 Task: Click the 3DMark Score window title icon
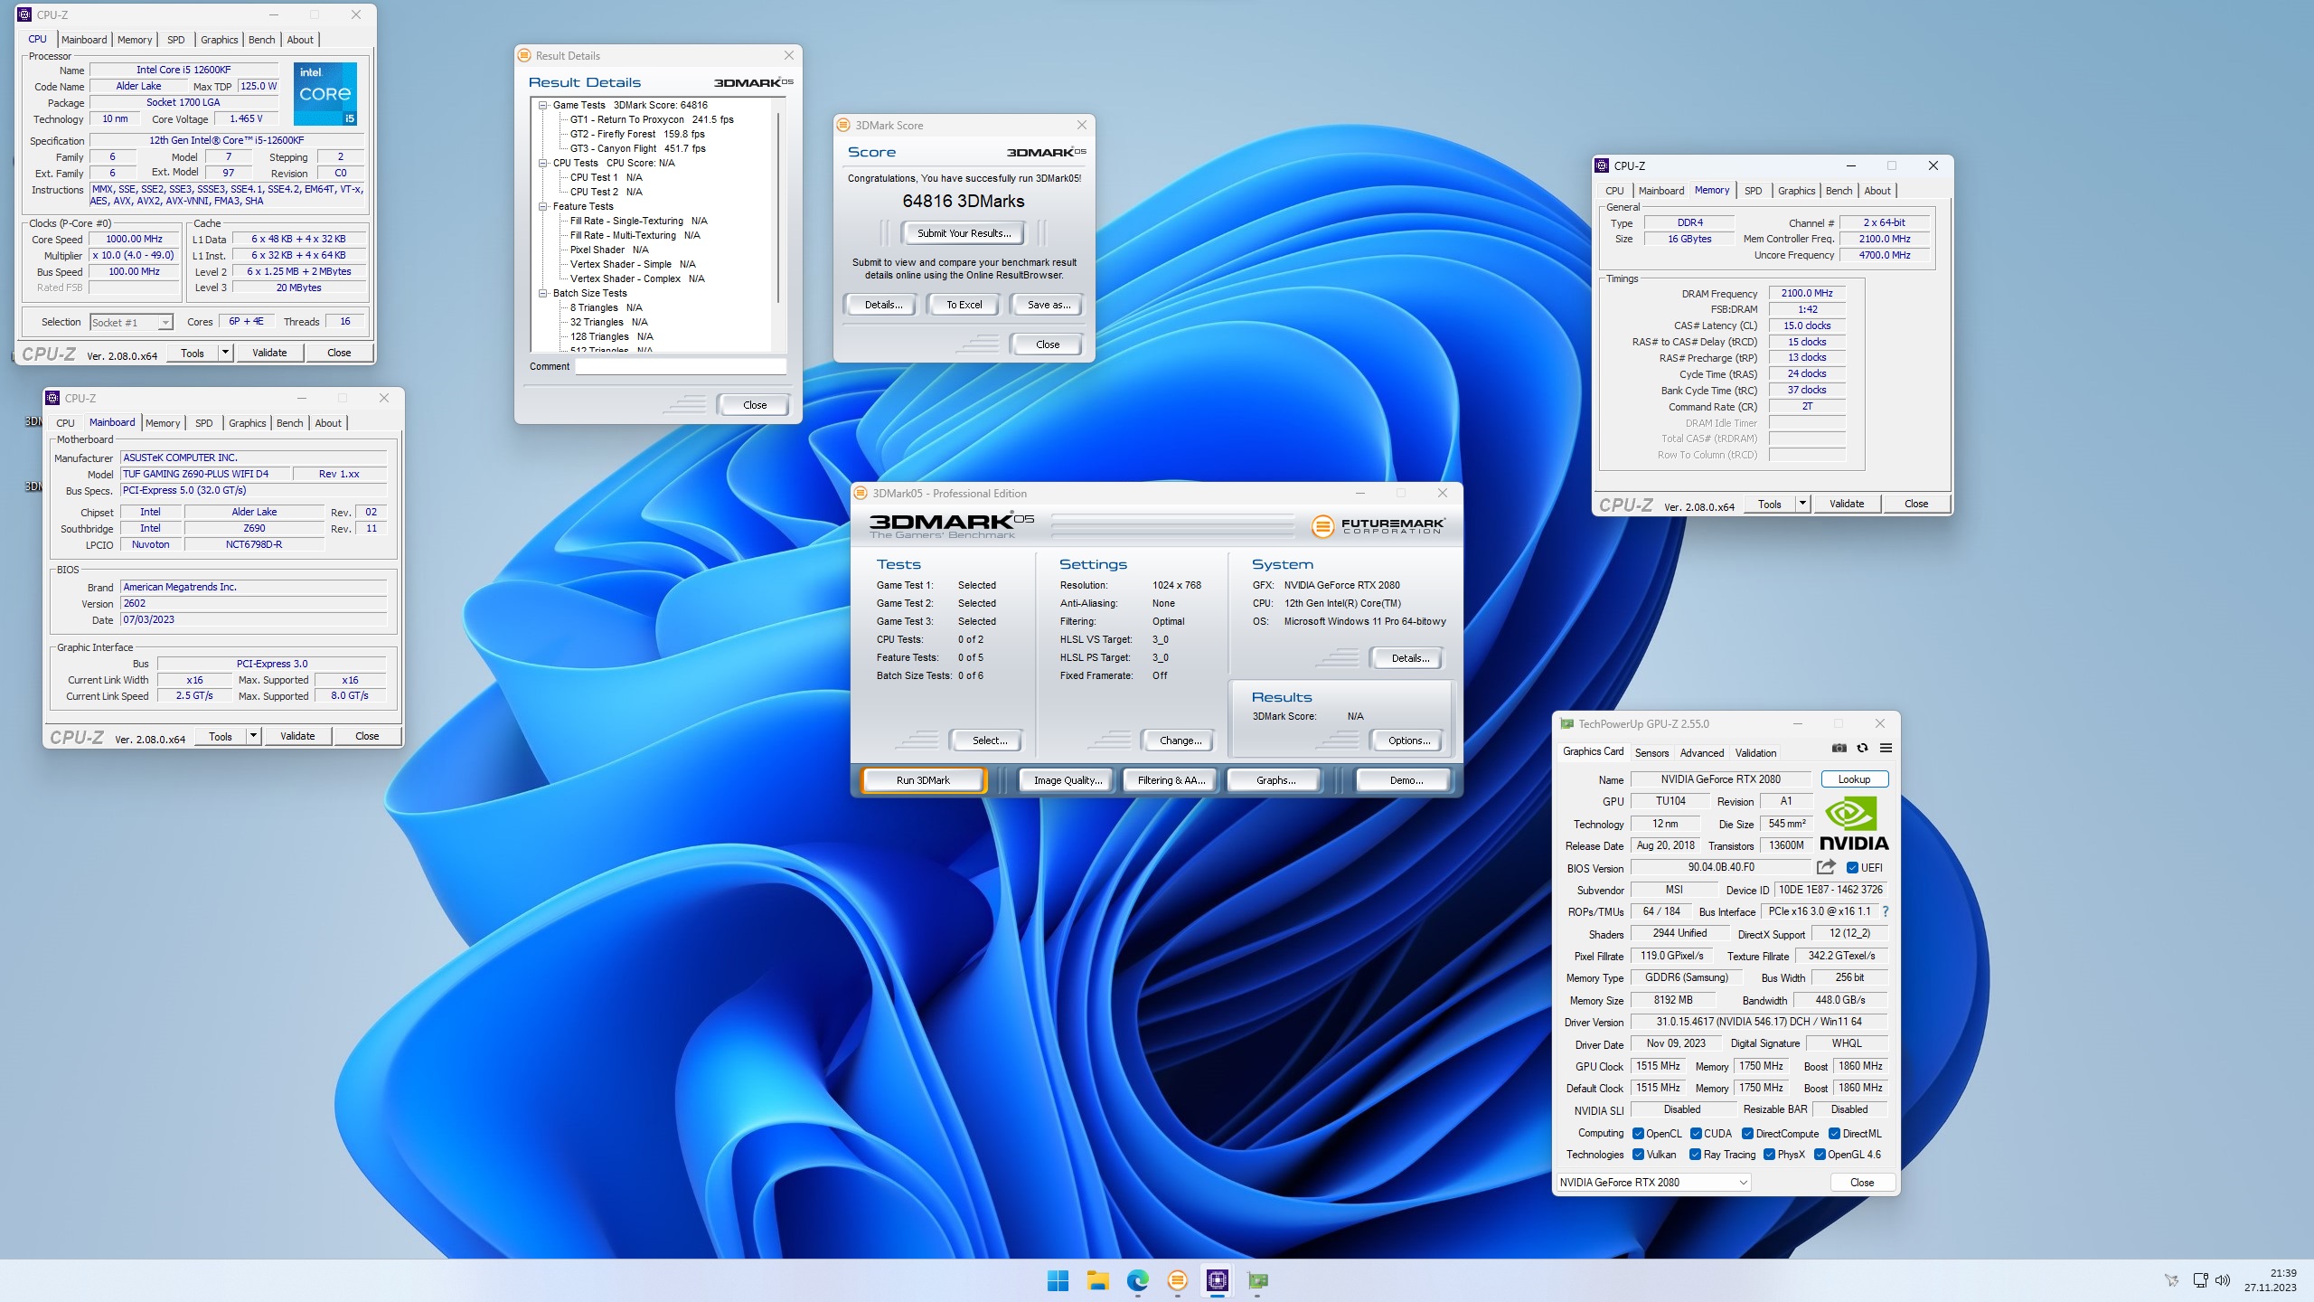[x=843, y=125]
